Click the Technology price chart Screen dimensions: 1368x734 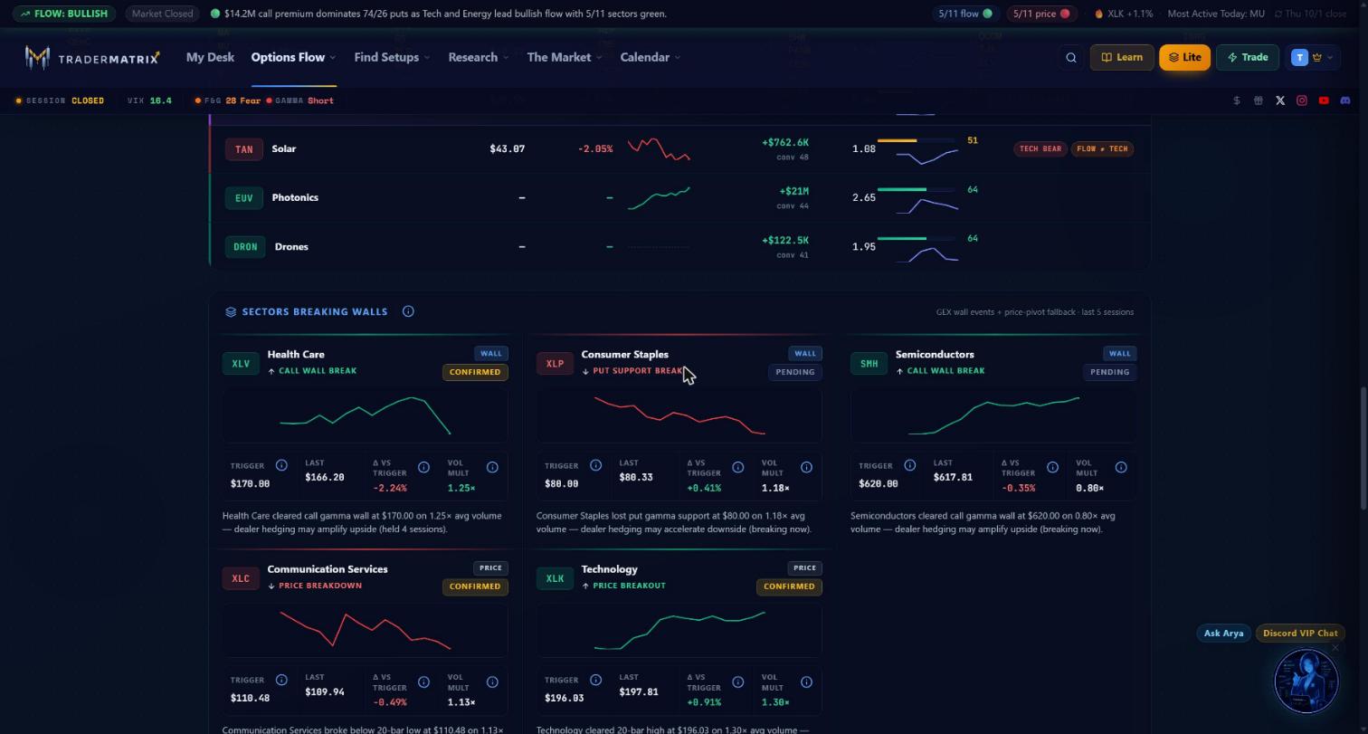(679, 630)
